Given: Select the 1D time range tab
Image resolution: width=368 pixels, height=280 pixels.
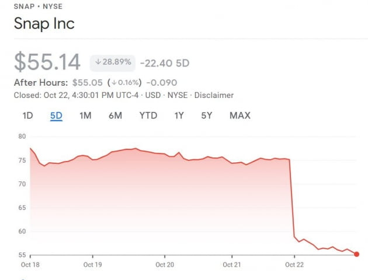Looking at the screenshot, I should pos(27,116).
